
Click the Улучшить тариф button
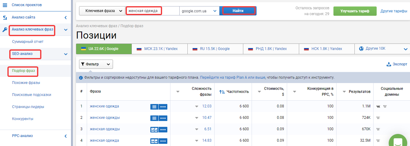click(x=355, y=11)
